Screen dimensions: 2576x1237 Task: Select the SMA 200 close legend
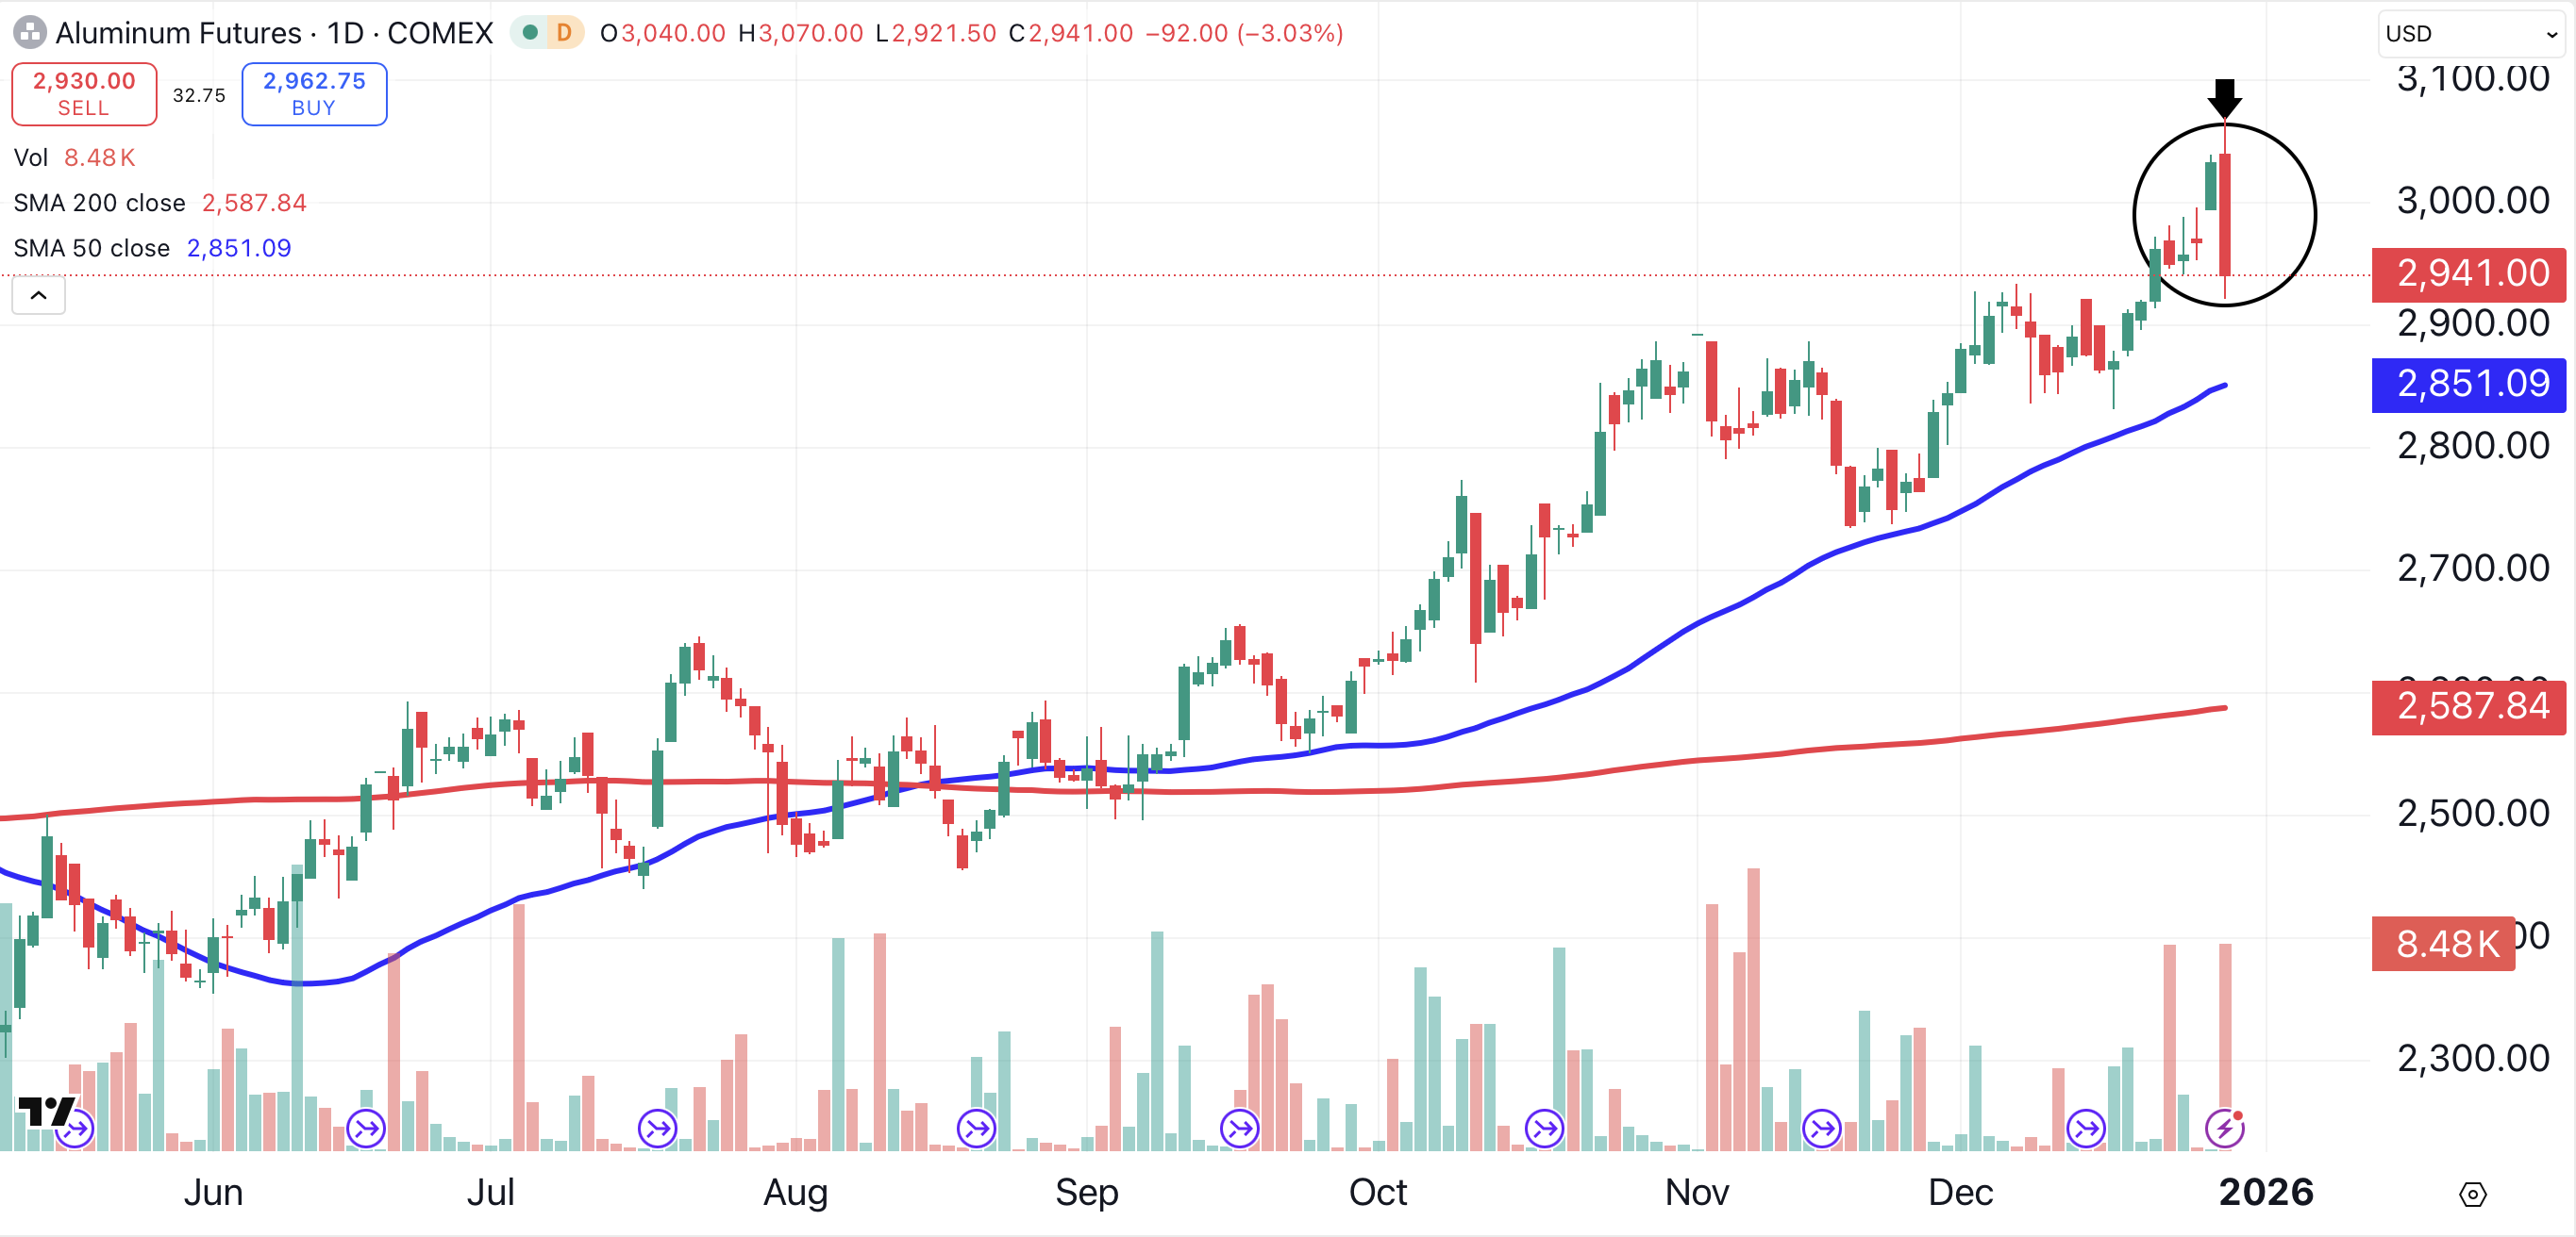pos(99,203)
